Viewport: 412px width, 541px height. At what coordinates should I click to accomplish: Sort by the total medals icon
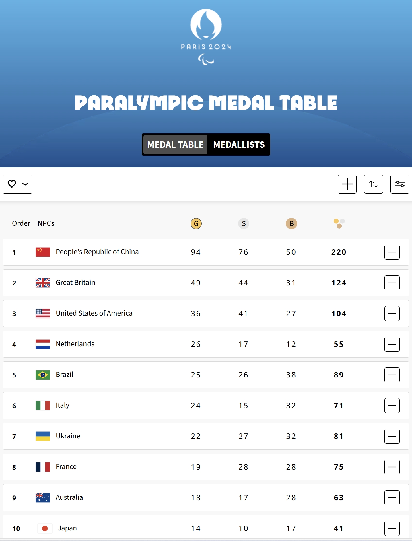tap(339, 223)
